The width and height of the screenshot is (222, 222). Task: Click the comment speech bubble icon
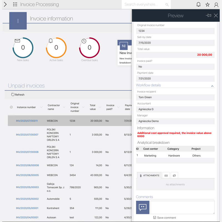[x=143, y=207]
